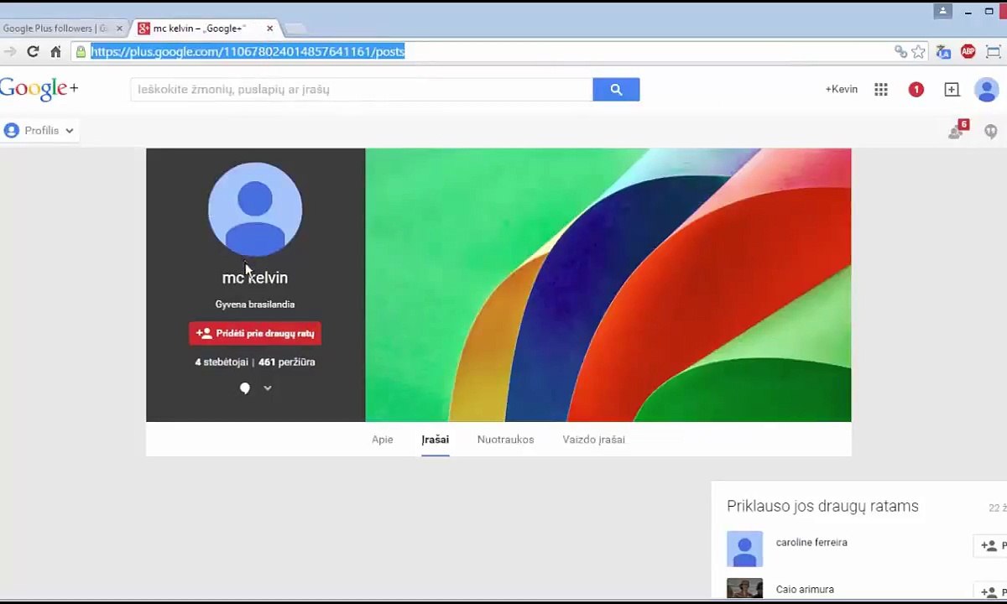Click the Gyvena brasilandia text

tap(255, 305)
